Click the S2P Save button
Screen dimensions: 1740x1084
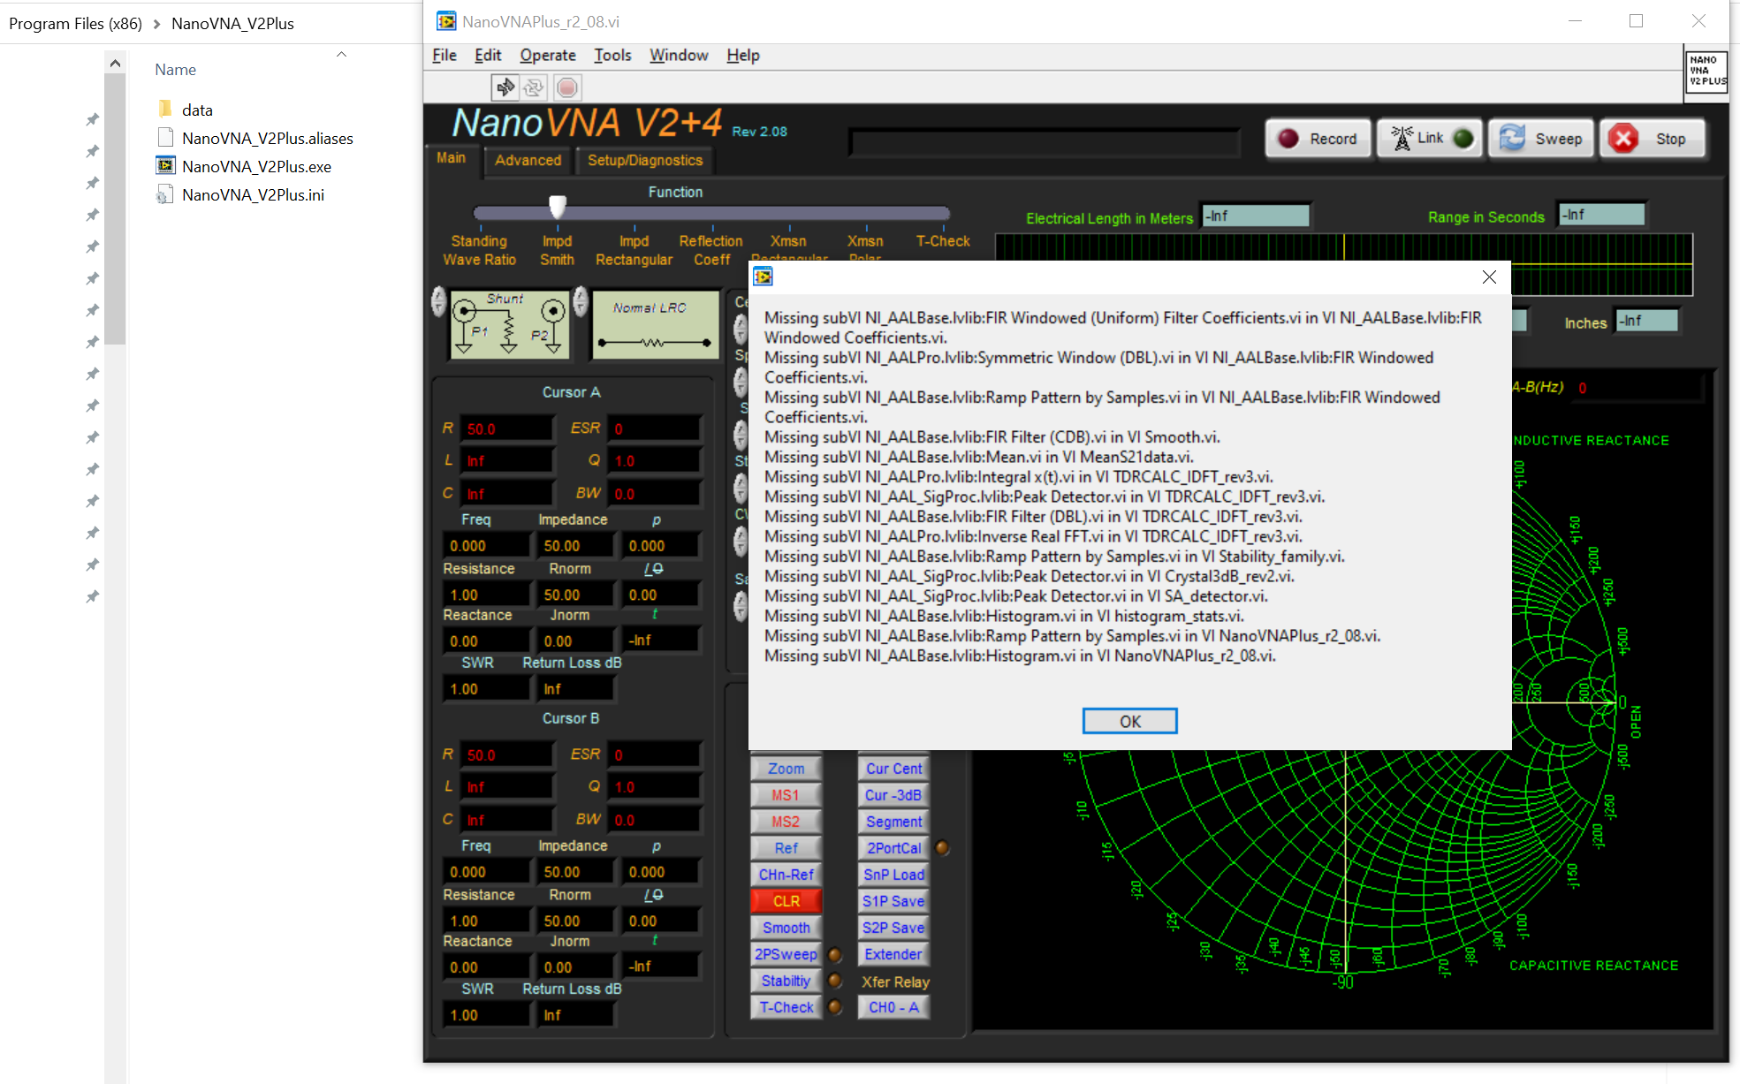click(x=893, y=928)
